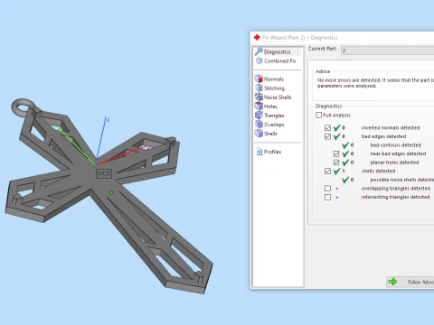Open the Stitching page

point(274,88)
